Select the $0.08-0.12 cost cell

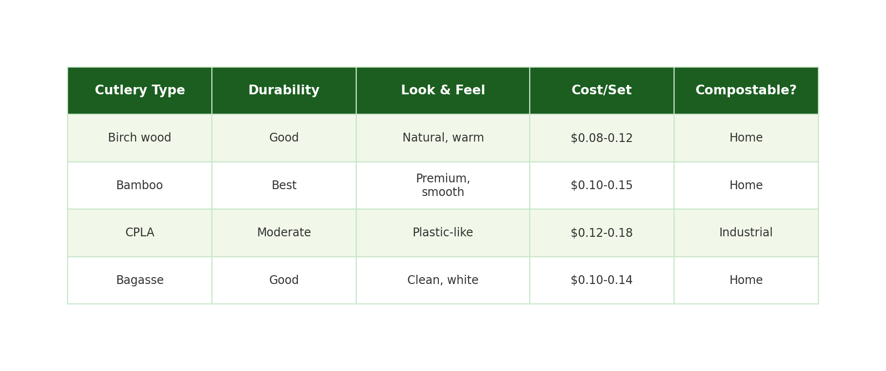point(601,138)
